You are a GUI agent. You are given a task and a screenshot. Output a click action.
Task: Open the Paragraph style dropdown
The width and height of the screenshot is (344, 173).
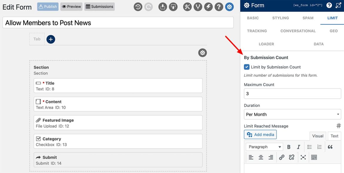click(264, 147)
